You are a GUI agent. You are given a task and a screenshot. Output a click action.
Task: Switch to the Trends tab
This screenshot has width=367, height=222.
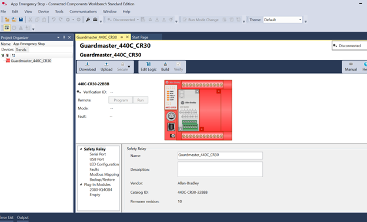(x=21, y=49)
